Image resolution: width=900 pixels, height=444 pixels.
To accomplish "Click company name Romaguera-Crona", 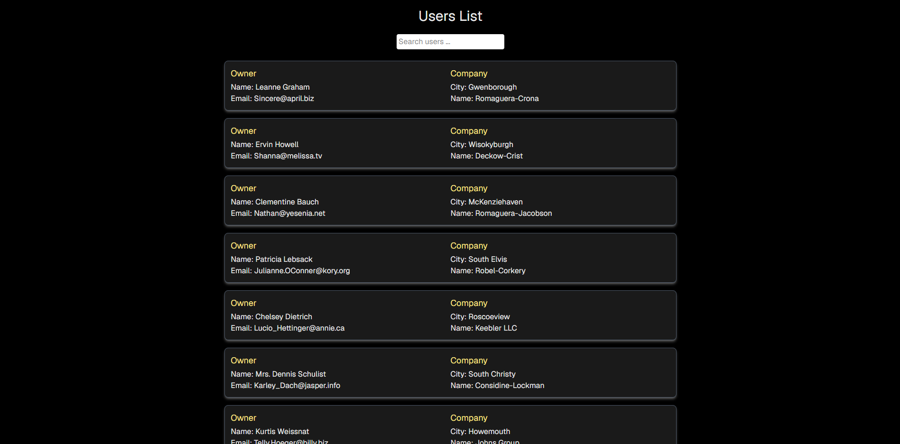I will coord(507,99).
